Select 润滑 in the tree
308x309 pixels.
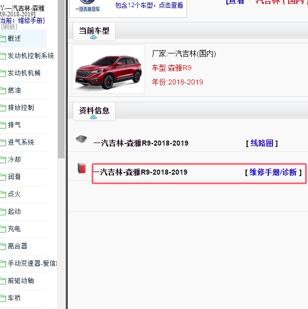[x=14, y=177]
